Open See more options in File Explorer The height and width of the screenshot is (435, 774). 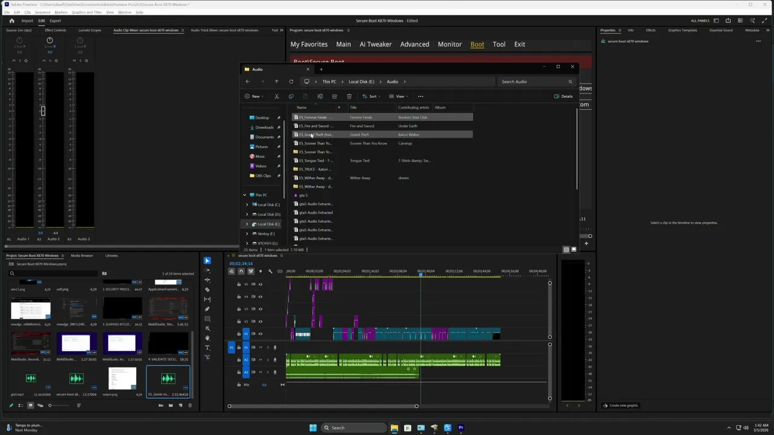420,96
